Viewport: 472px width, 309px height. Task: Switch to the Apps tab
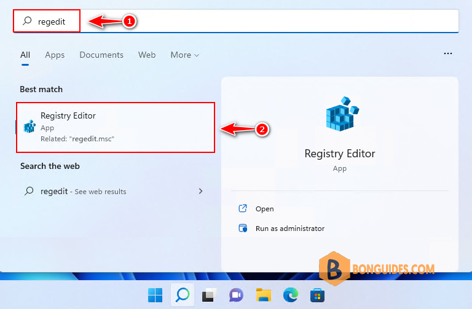pos(55,55)
